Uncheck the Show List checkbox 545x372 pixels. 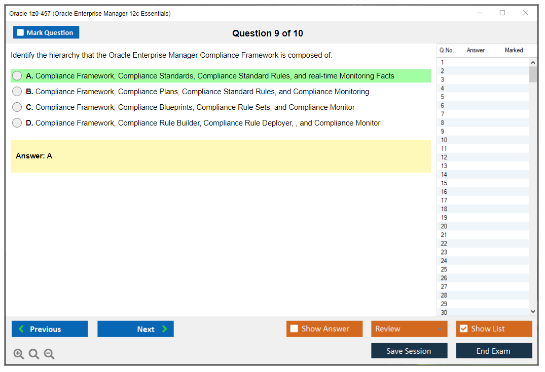(463, 328)
